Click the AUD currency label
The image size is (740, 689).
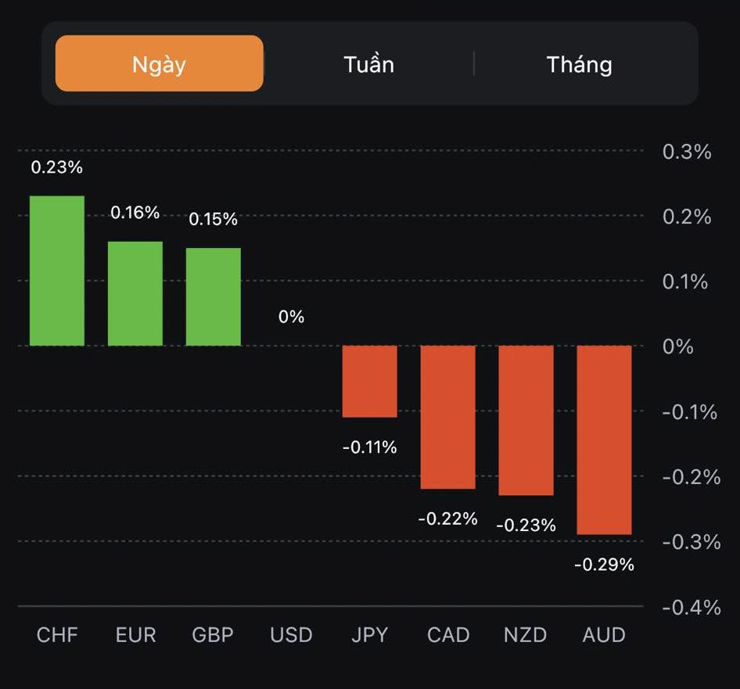point(604,634)
